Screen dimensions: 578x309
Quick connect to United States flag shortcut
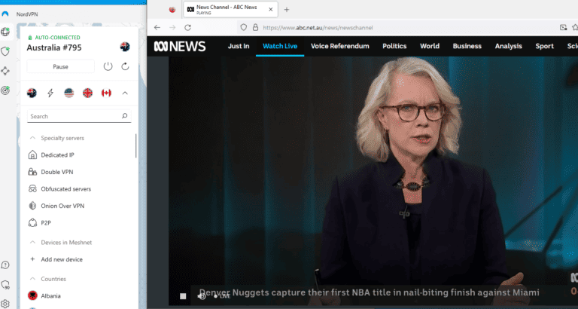coord(69,93)
